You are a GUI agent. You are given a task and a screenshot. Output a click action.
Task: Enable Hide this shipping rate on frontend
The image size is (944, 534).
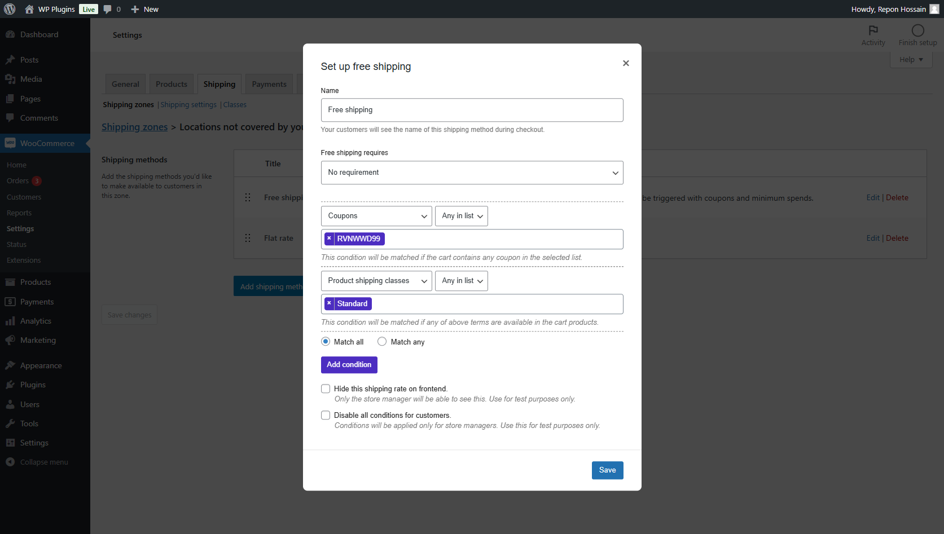(326, 389)
